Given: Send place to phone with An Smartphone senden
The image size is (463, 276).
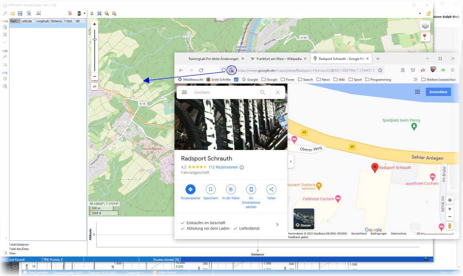Looking at the screenshot, I should [x=251, y=197].
